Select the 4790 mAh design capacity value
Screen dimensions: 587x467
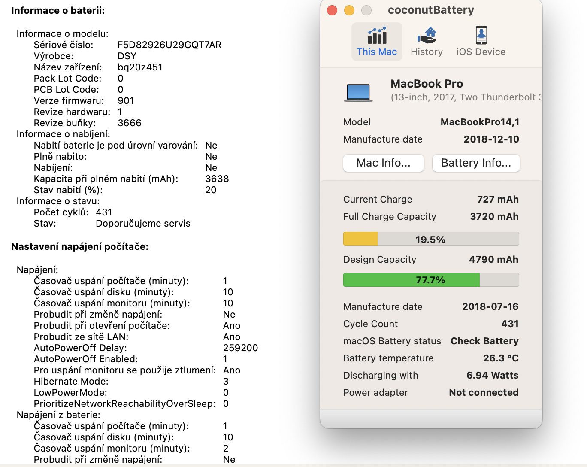(493, 259)
